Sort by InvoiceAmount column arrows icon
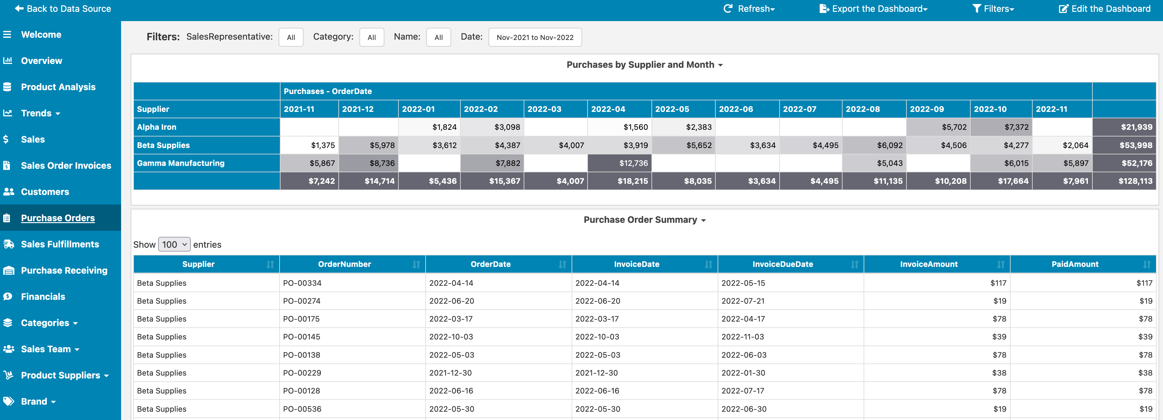 [1001, 264]
